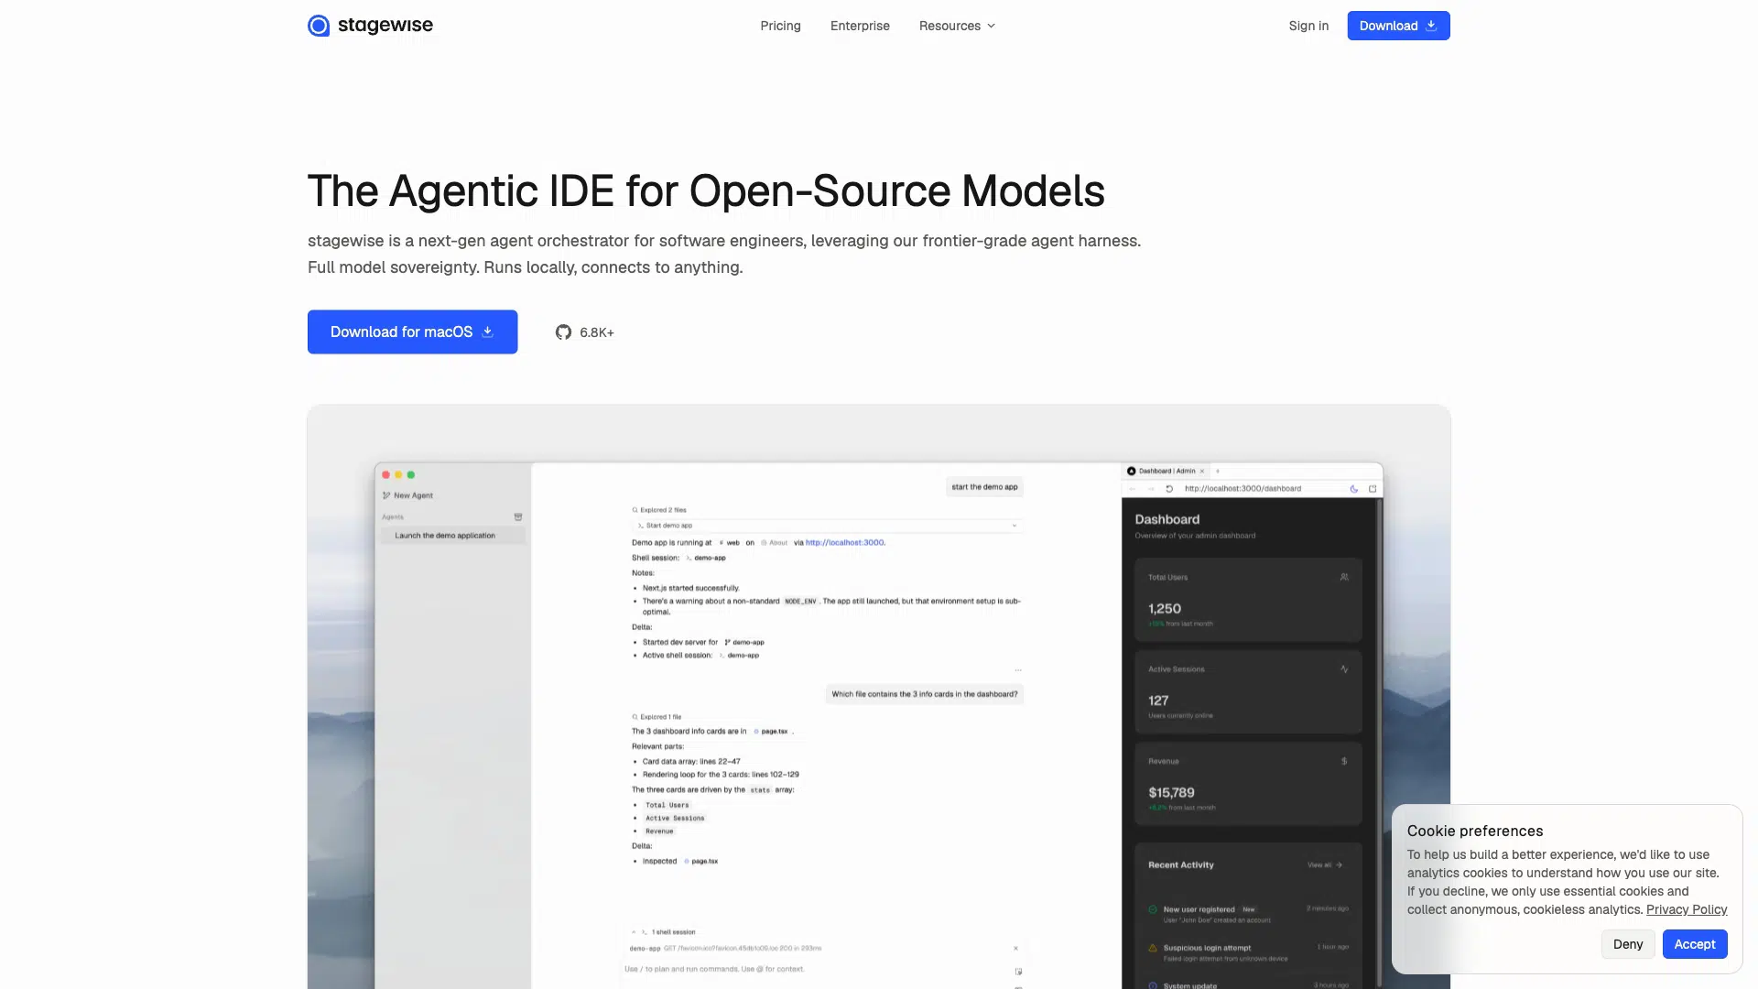Click Download for macOS button
1758x989 pixels.
412,331
